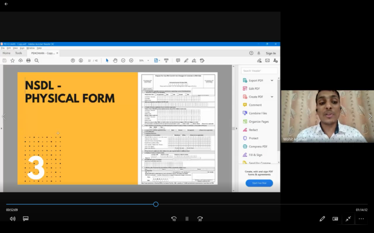Click the print icon in Acrobat toolbar
Screen dimensions: 374x233
[28, 60]
